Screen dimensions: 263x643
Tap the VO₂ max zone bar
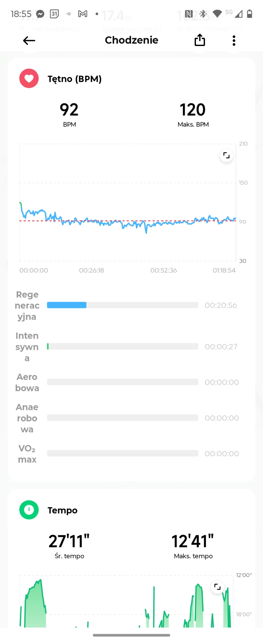pos(122,453)
